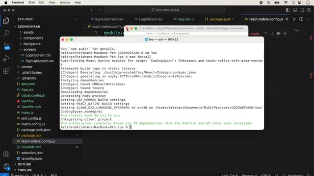Image resolution: width=314 pixels, height=176 pixels.
Task: Open LoginScreen.tsx in explorer
Action: [x=38, y=55]
